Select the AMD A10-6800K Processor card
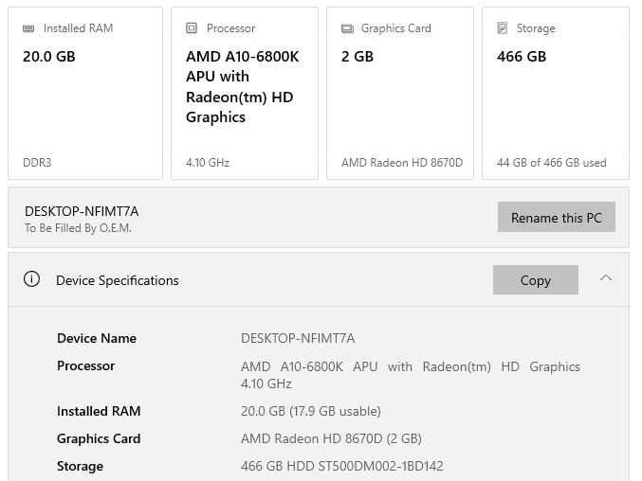 tap(245, 95)
